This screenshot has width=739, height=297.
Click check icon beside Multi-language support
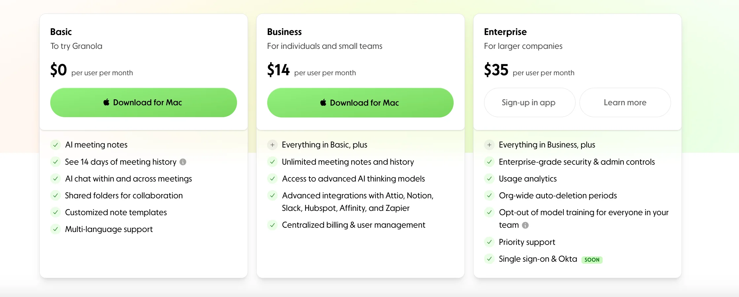click(x=55, y=229)
